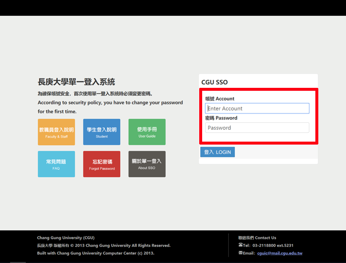Click the envelope icon beside Email
The image size is (346, 263).
241,253
